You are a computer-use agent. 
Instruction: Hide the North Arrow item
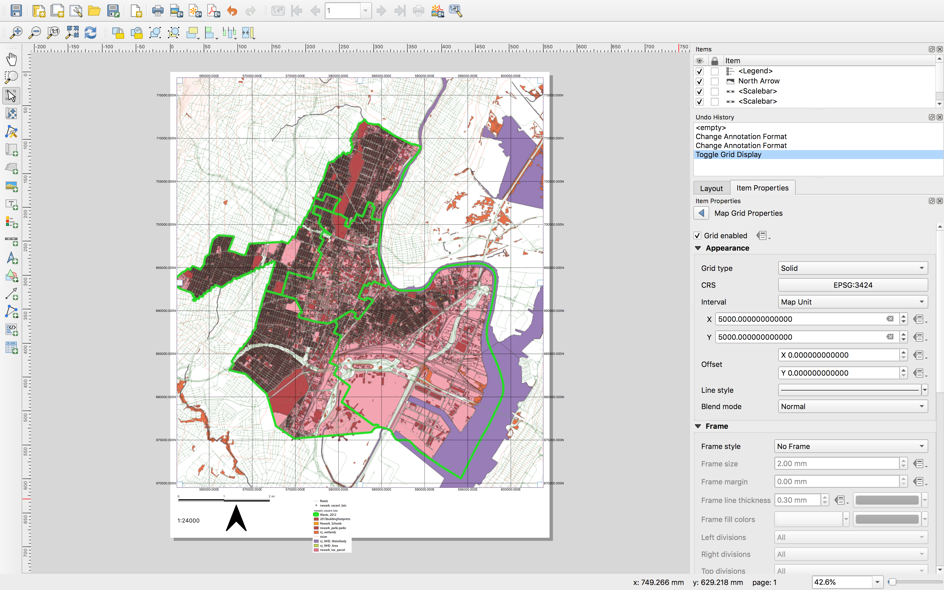[699, 81]
